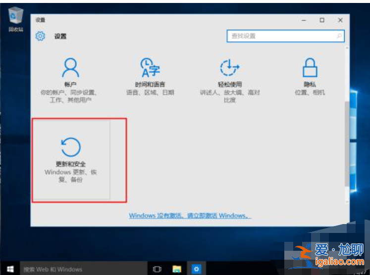Click the scrollbar's up arrow

[347, 48]
